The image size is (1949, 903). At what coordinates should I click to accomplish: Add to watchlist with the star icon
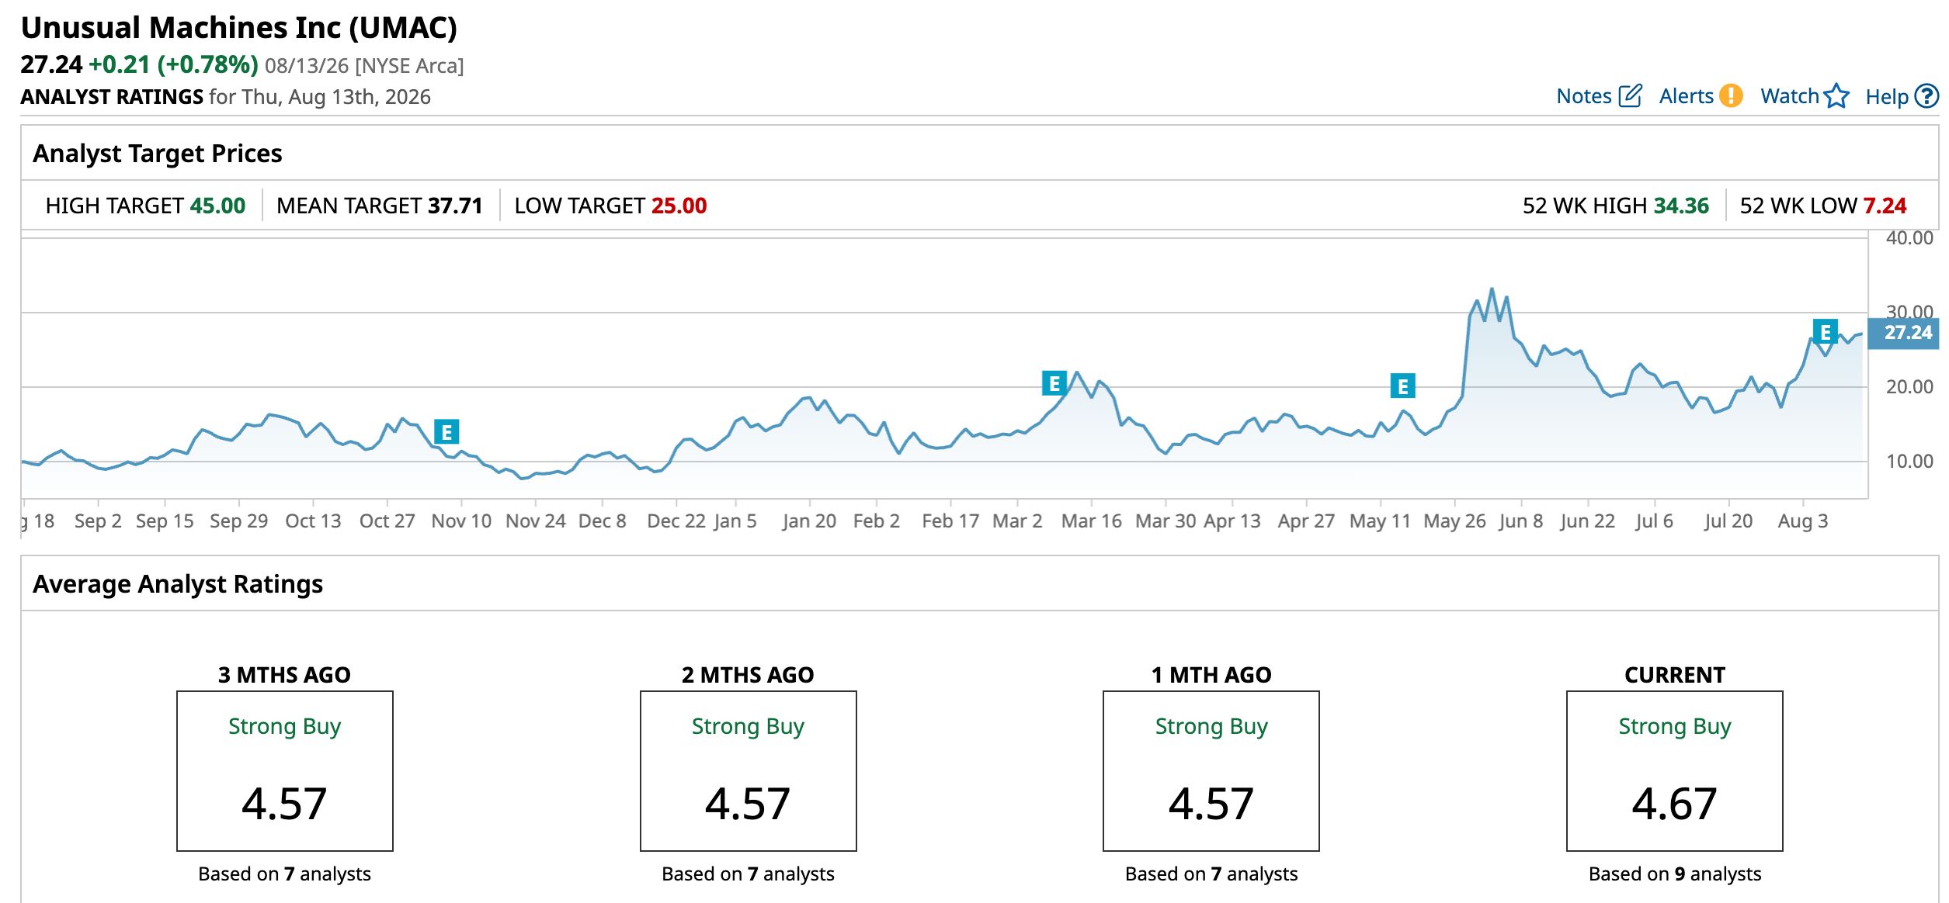(x=1836, y=96)
